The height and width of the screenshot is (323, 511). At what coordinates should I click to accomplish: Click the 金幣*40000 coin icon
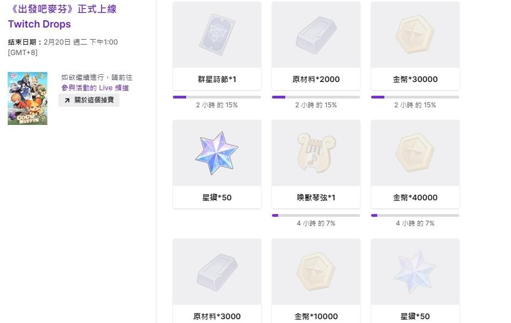pyautogui.click(x=415, y=152)
